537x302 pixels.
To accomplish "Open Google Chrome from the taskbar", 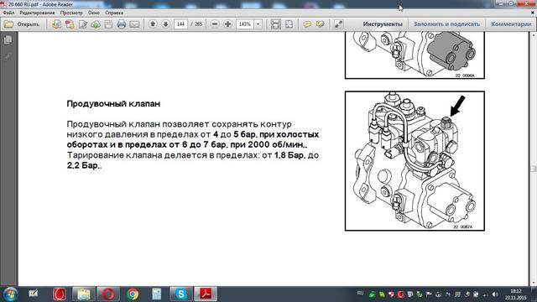I will click(x=133, y=294).
